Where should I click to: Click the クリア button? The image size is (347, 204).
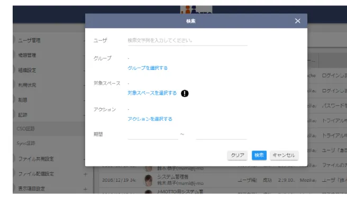point(237,155)
